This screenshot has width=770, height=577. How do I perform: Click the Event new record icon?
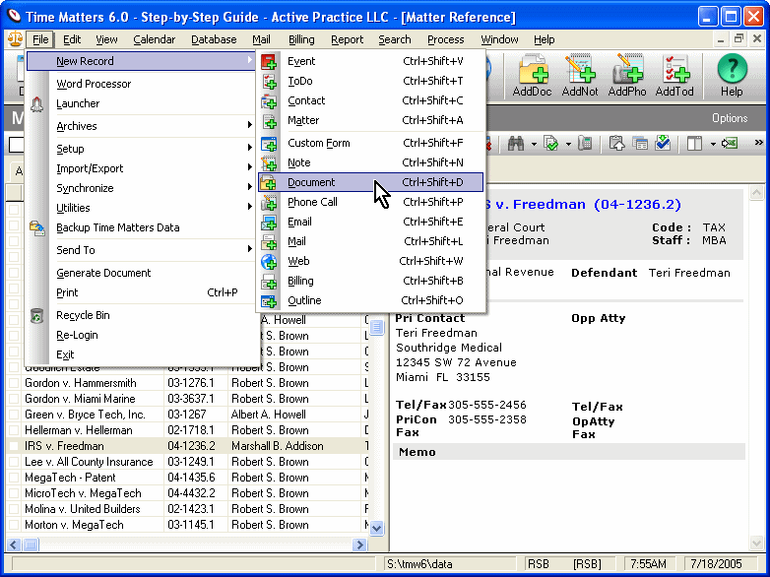(x=269, y=61)
